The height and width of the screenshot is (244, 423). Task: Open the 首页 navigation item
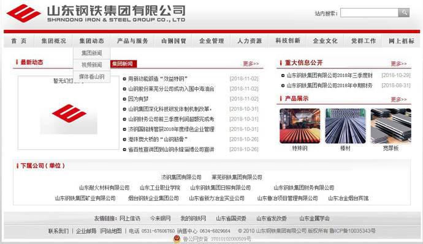point(19,41)
